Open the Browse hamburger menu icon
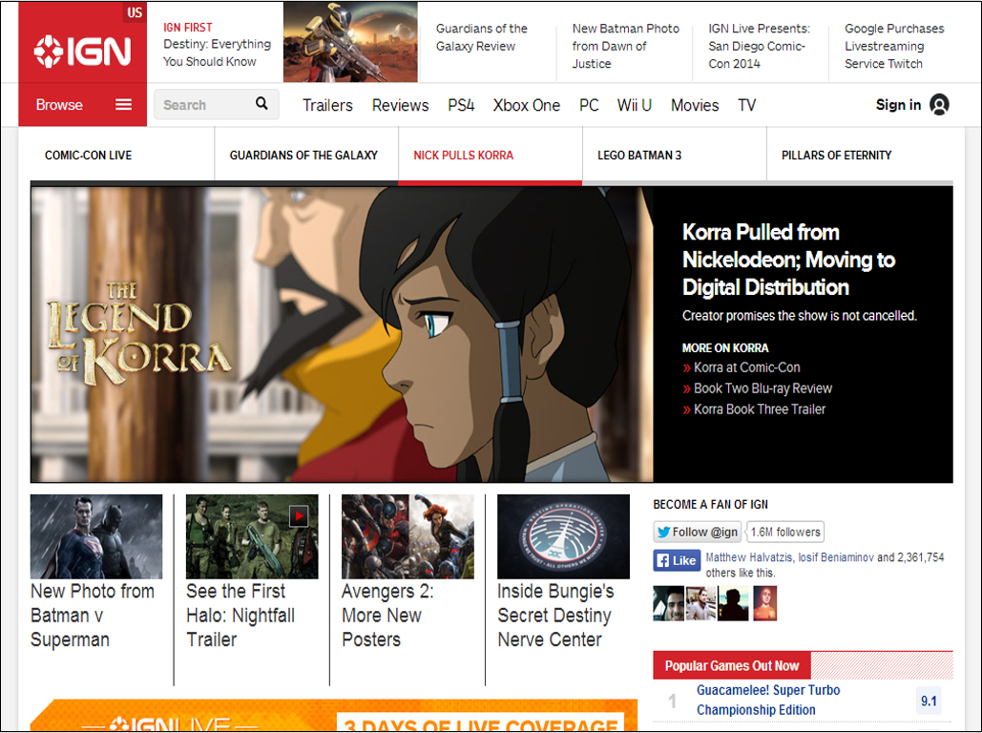The width and height of the screenshot is (982, 733). tap(123, 105)
